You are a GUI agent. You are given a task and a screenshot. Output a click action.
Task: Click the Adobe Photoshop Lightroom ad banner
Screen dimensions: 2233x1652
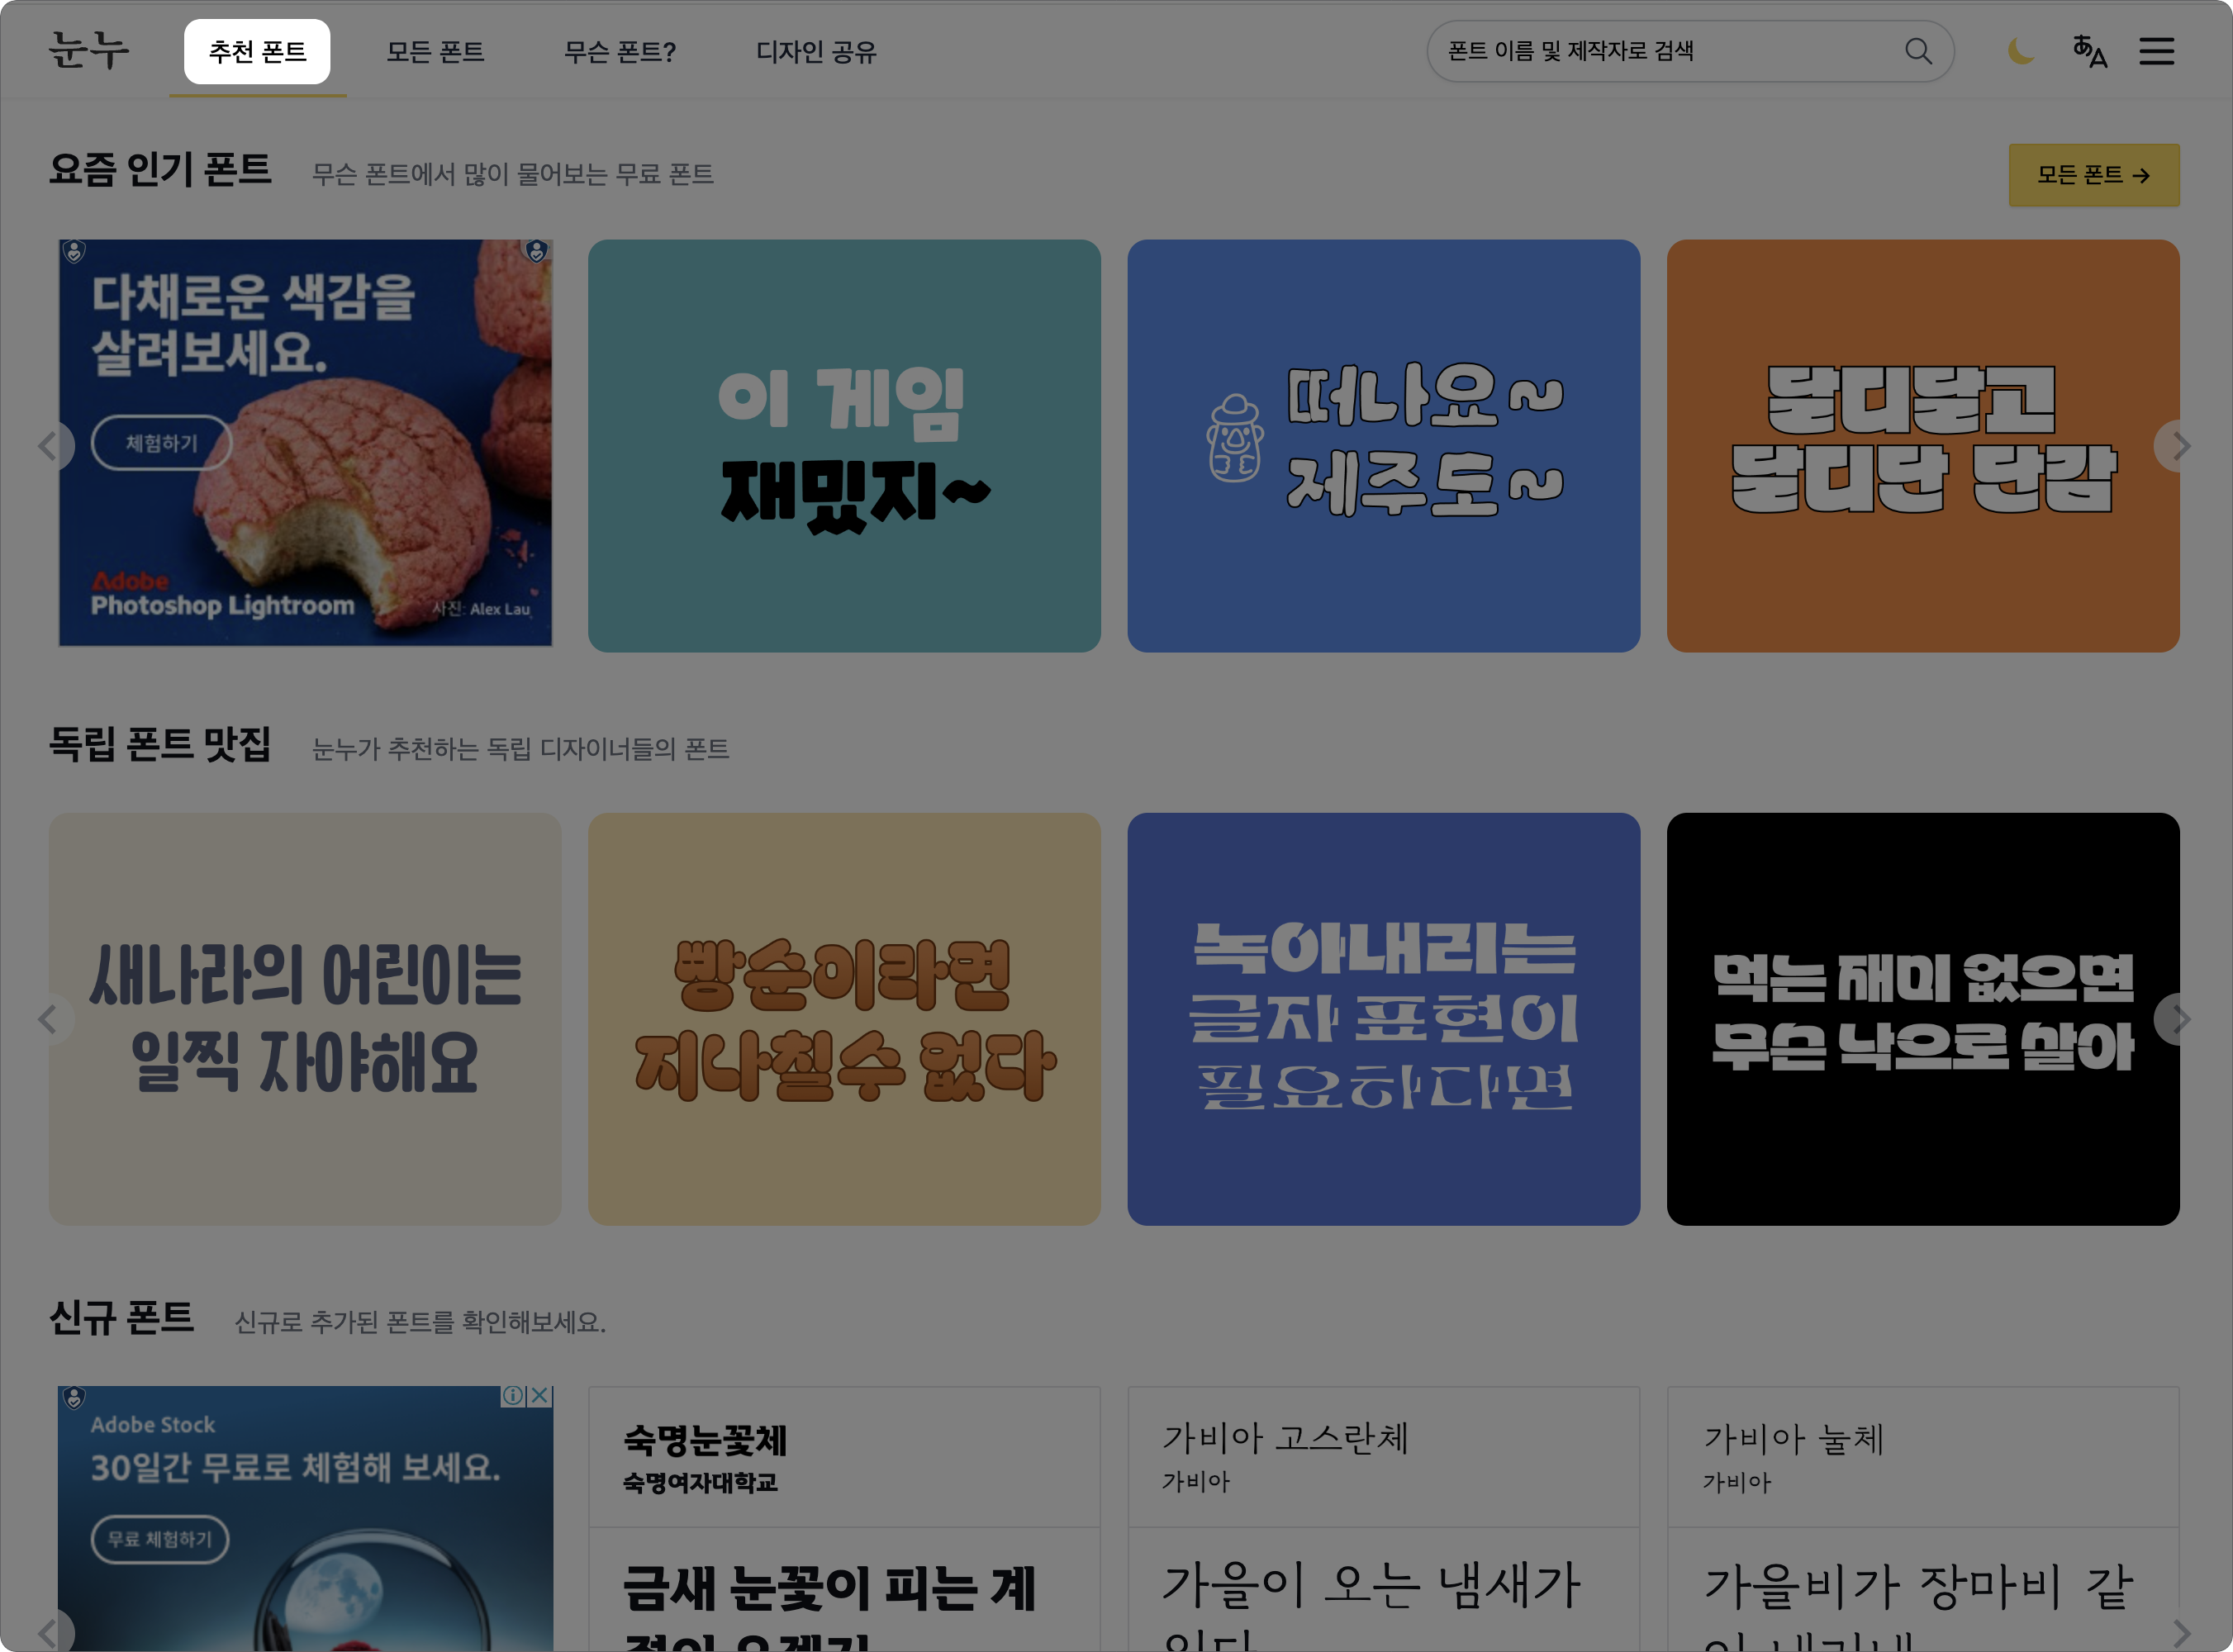(x=305, y=443)
